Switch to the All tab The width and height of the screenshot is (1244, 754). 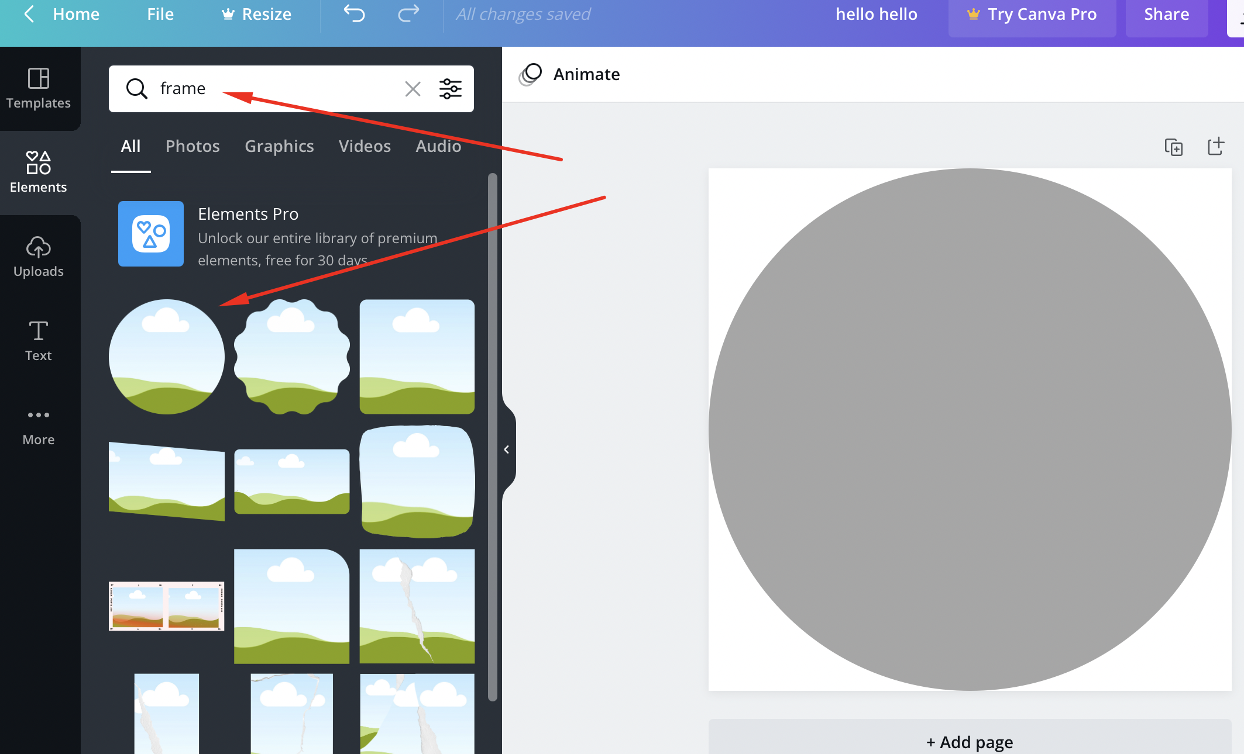point(130,146)
